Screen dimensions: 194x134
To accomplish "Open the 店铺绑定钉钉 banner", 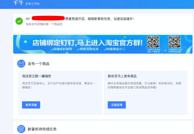I will click(103, 44).
